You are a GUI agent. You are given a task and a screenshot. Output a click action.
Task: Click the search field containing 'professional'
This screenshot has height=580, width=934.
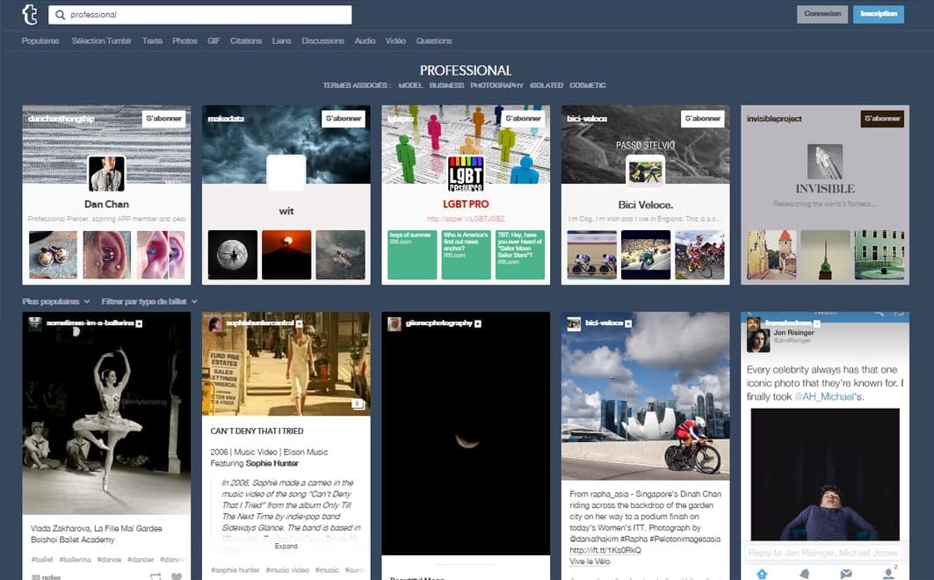click(200, 15)
